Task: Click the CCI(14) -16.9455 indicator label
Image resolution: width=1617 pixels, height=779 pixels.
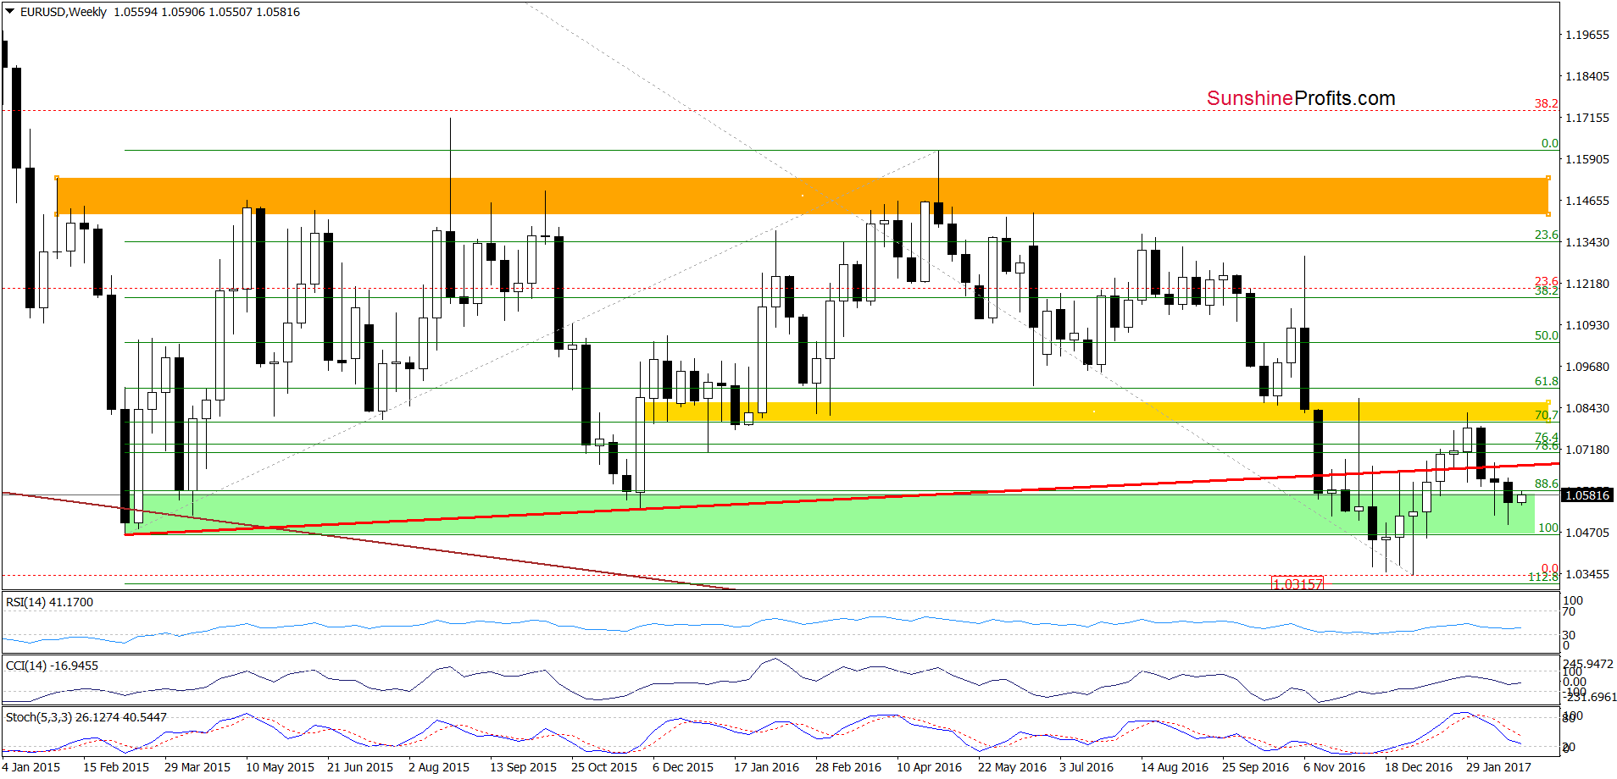Action: (52, 666)
